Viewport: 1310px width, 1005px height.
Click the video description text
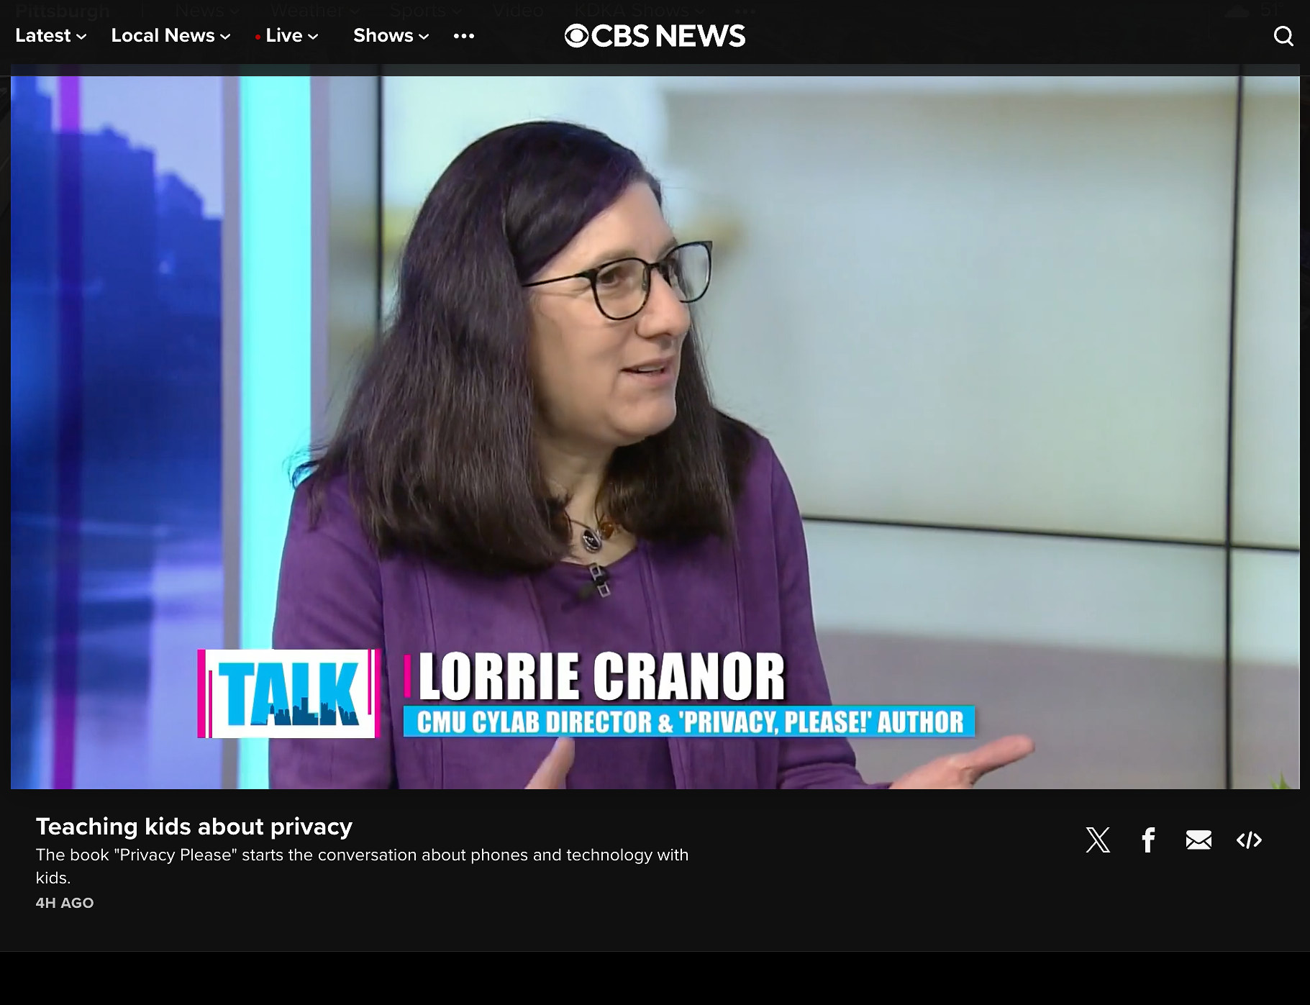[362, 855]
